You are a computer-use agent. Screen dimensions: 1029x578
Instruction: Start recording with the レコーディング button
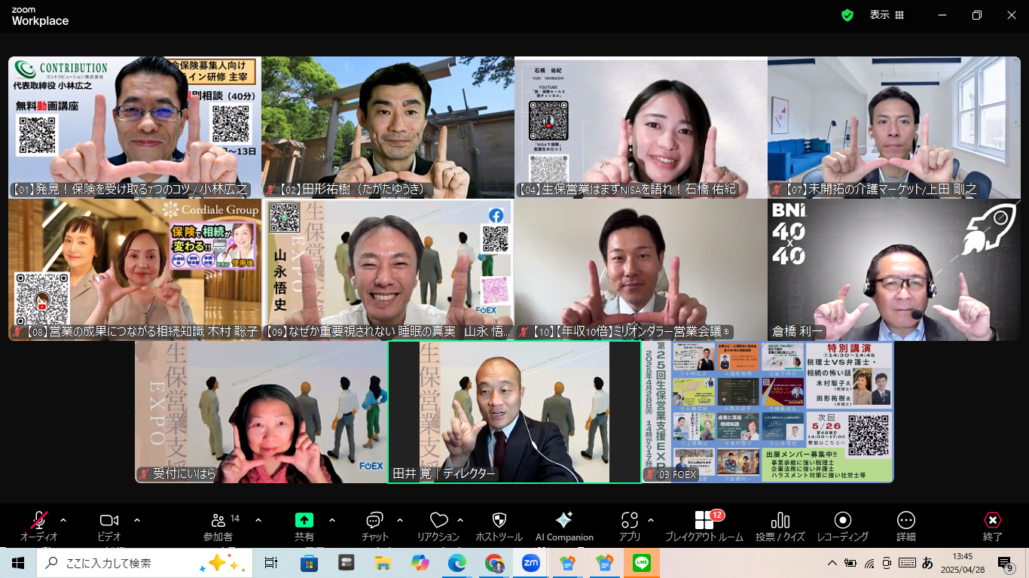point(843,521)
